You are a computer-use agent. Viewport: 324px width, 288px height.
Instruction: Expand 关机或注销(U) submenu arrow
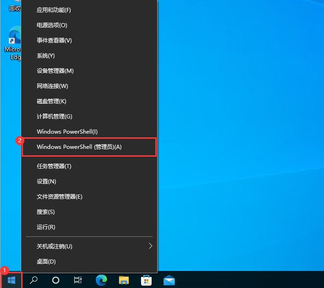pos(150,246)
